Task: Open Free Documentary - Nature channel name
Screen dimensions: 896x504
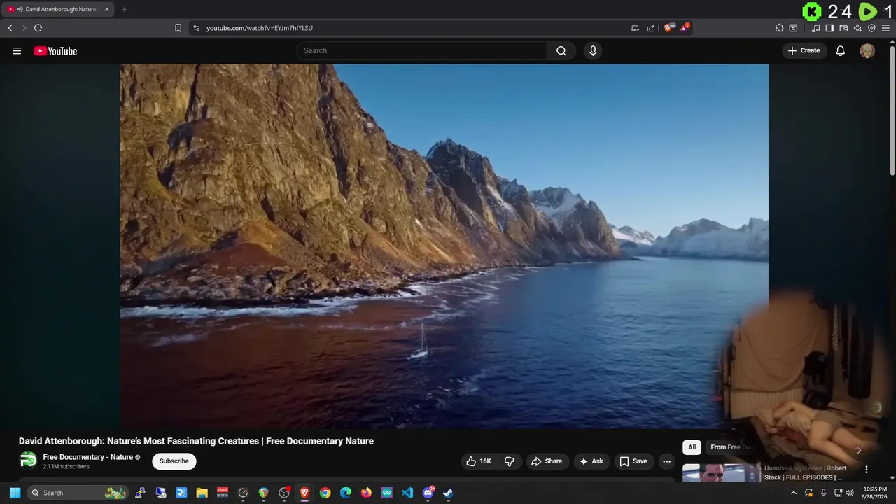Action: pyautogui.click(x=88, y=457)
